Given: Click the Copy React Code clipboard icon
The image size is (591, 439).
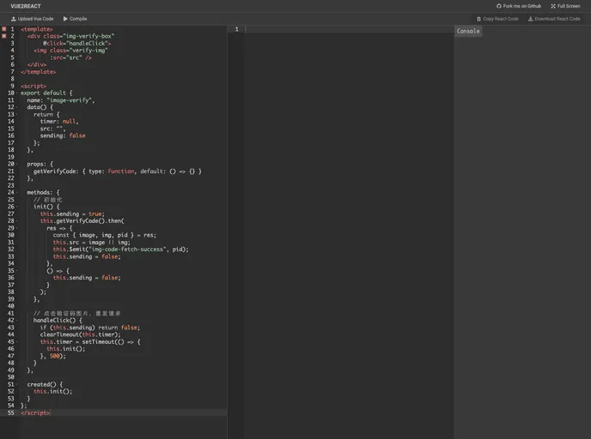Looking at the screenshot, I should 478,19.
